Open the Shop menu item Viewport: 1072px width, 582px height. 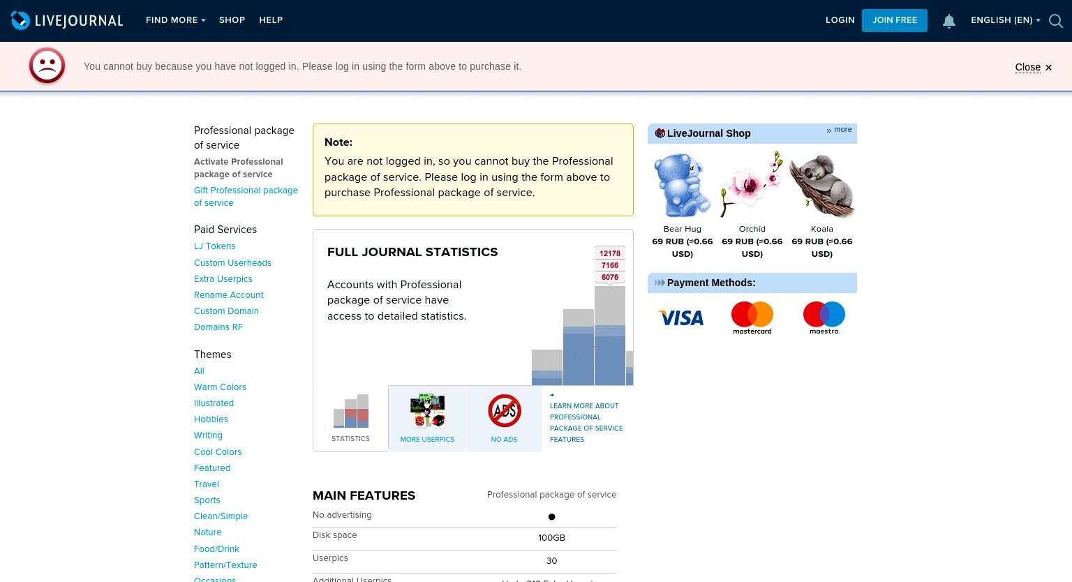click(232, 20)
